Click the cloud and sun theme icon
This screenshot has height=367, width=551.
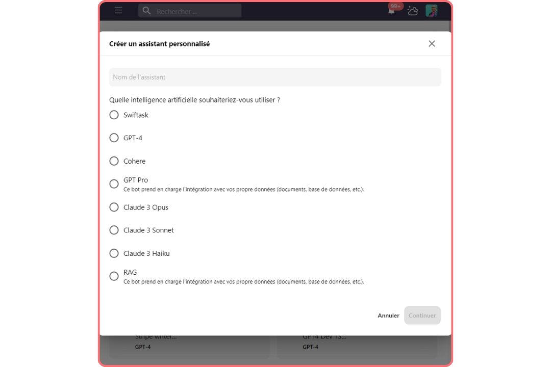pyautogui.click(x=412, y=11)
